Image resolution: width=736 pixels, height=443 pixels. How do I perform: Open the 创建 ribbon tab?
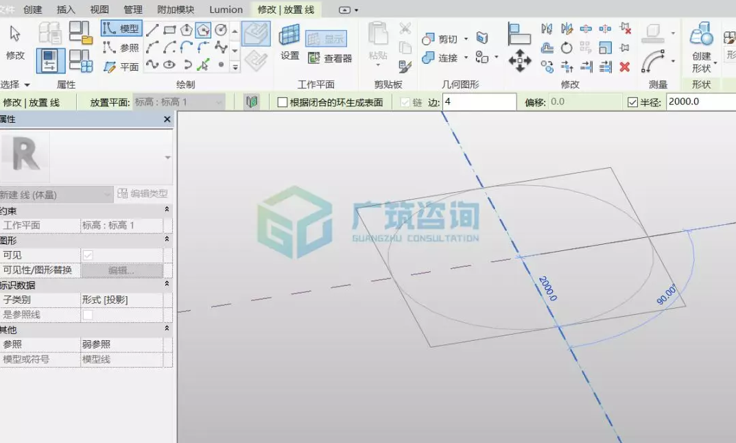[x=32, y=10]
